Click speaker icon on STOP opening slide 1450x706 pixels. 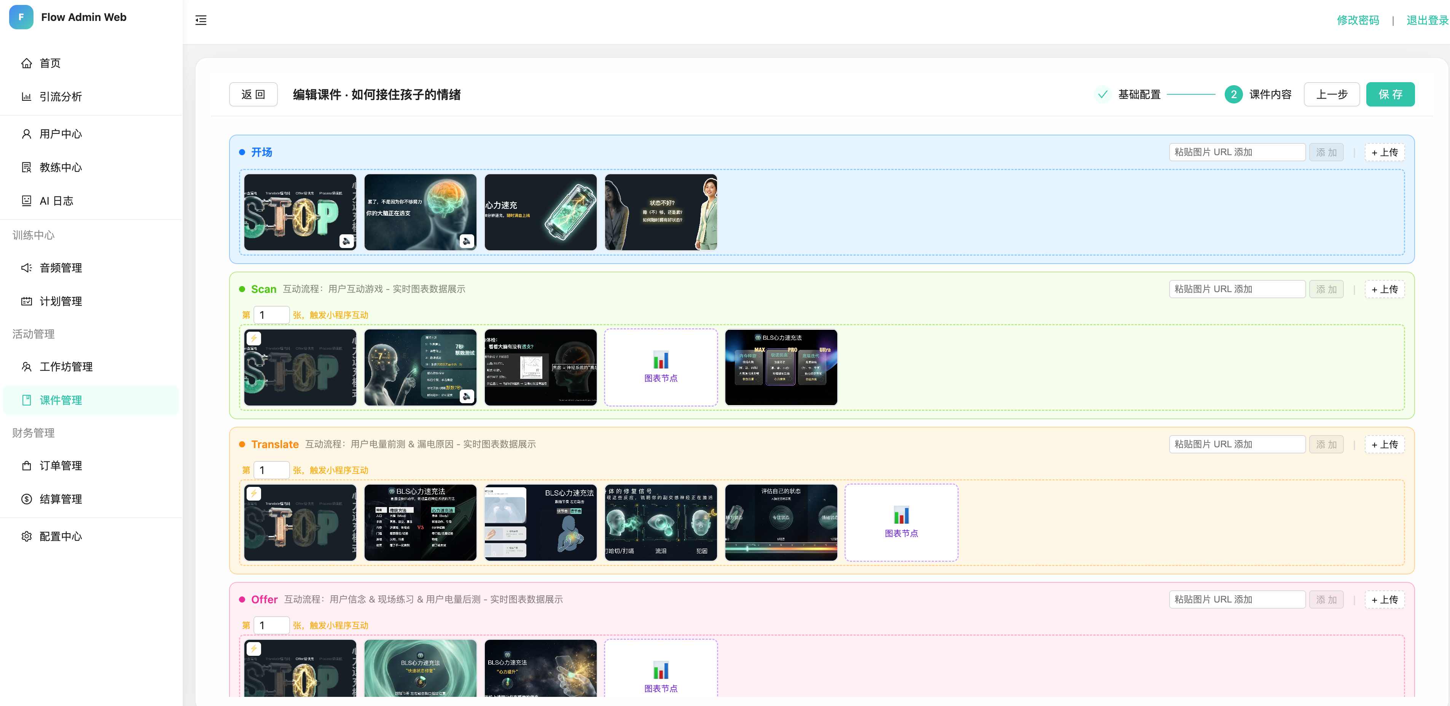346,241
